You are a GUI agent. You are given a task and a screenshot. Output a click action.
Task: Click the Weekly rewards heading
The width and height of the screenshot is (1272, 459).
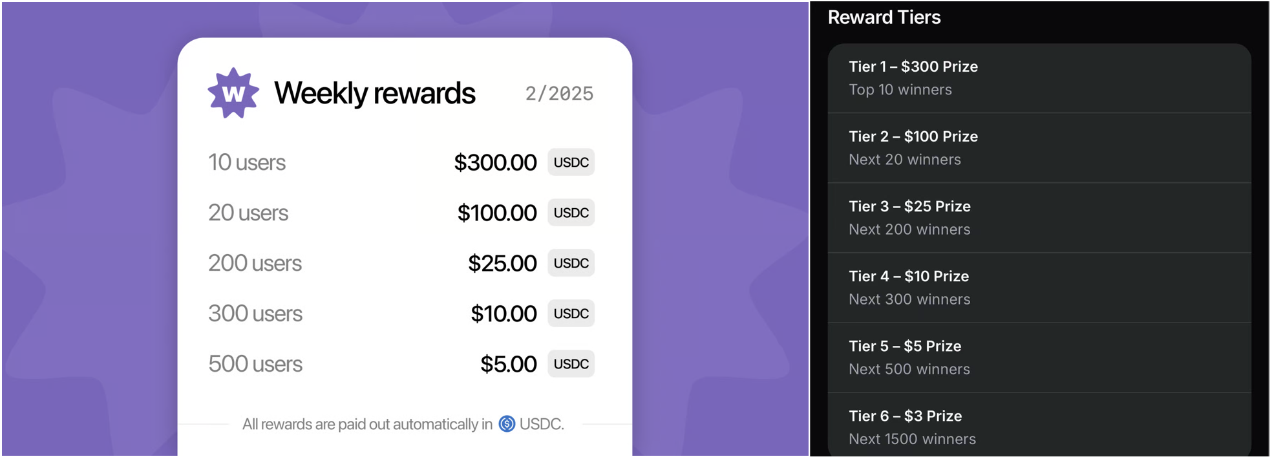pos(374,93)
